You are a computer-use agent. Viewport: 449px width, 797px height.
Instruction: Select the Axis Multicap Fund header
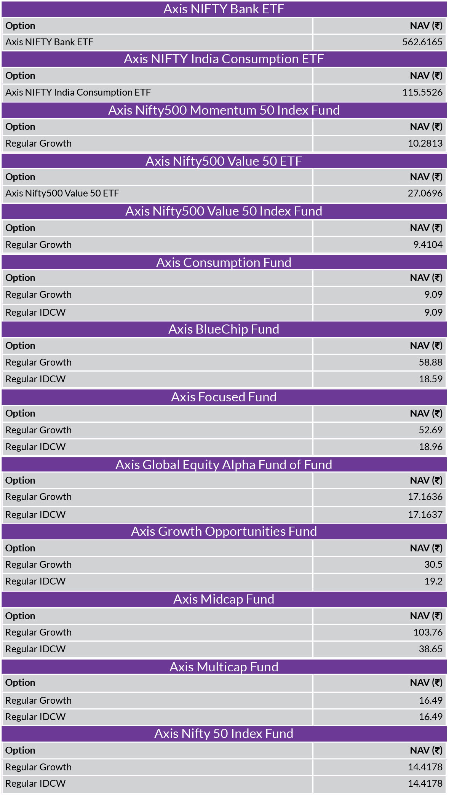coord(224,667)
